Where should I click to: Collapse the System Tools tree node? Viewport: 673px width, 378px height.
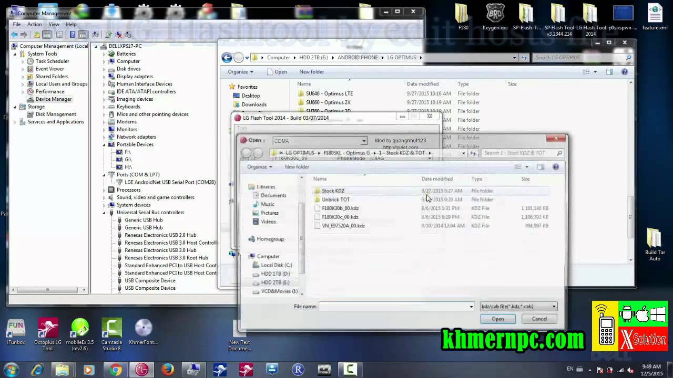[x=15, y=54]
